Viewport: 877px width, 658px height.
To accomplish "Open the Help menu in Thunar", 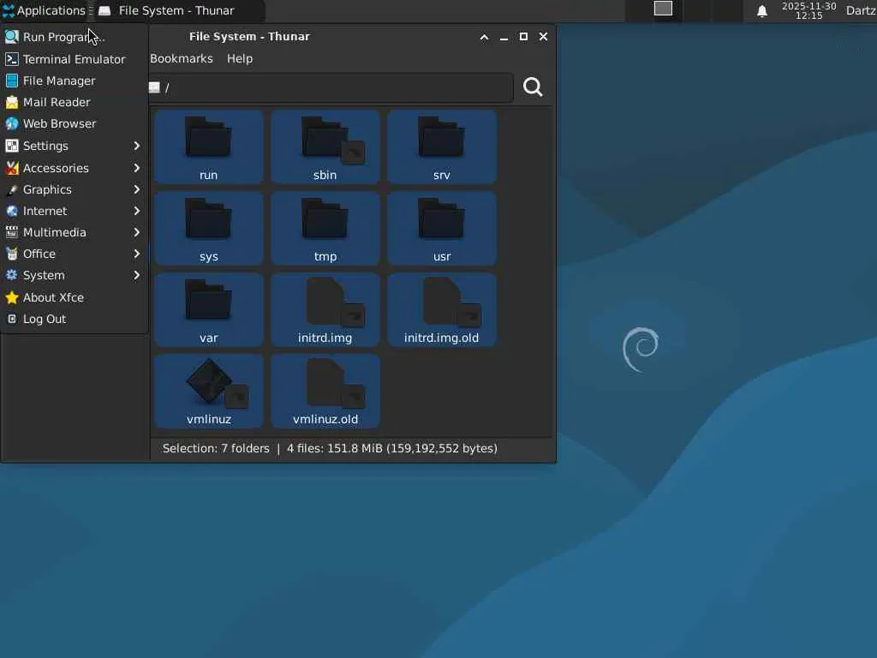I will [240, 58].
